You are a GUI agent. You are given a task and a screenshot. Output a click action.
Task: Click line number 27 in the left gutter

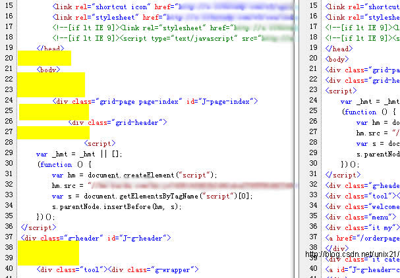point(9,131)
